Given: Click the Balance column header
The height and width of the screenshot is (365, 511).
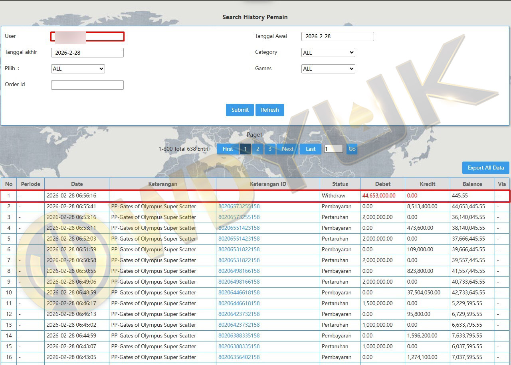Looking at the screenshot, I should [472, 184].
